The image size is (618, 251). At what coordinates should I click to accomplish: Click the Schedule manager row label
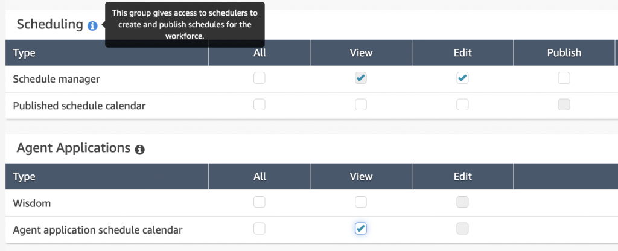(x=56, y=79)
